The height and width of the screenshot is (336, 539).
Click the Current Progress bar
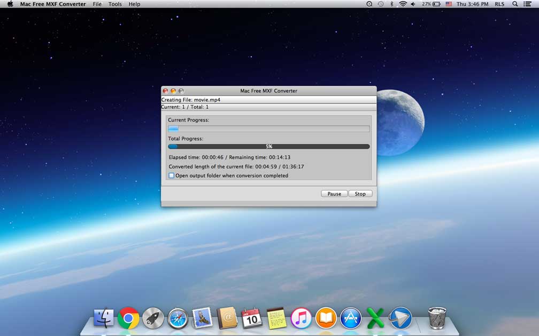click(269, 129)
